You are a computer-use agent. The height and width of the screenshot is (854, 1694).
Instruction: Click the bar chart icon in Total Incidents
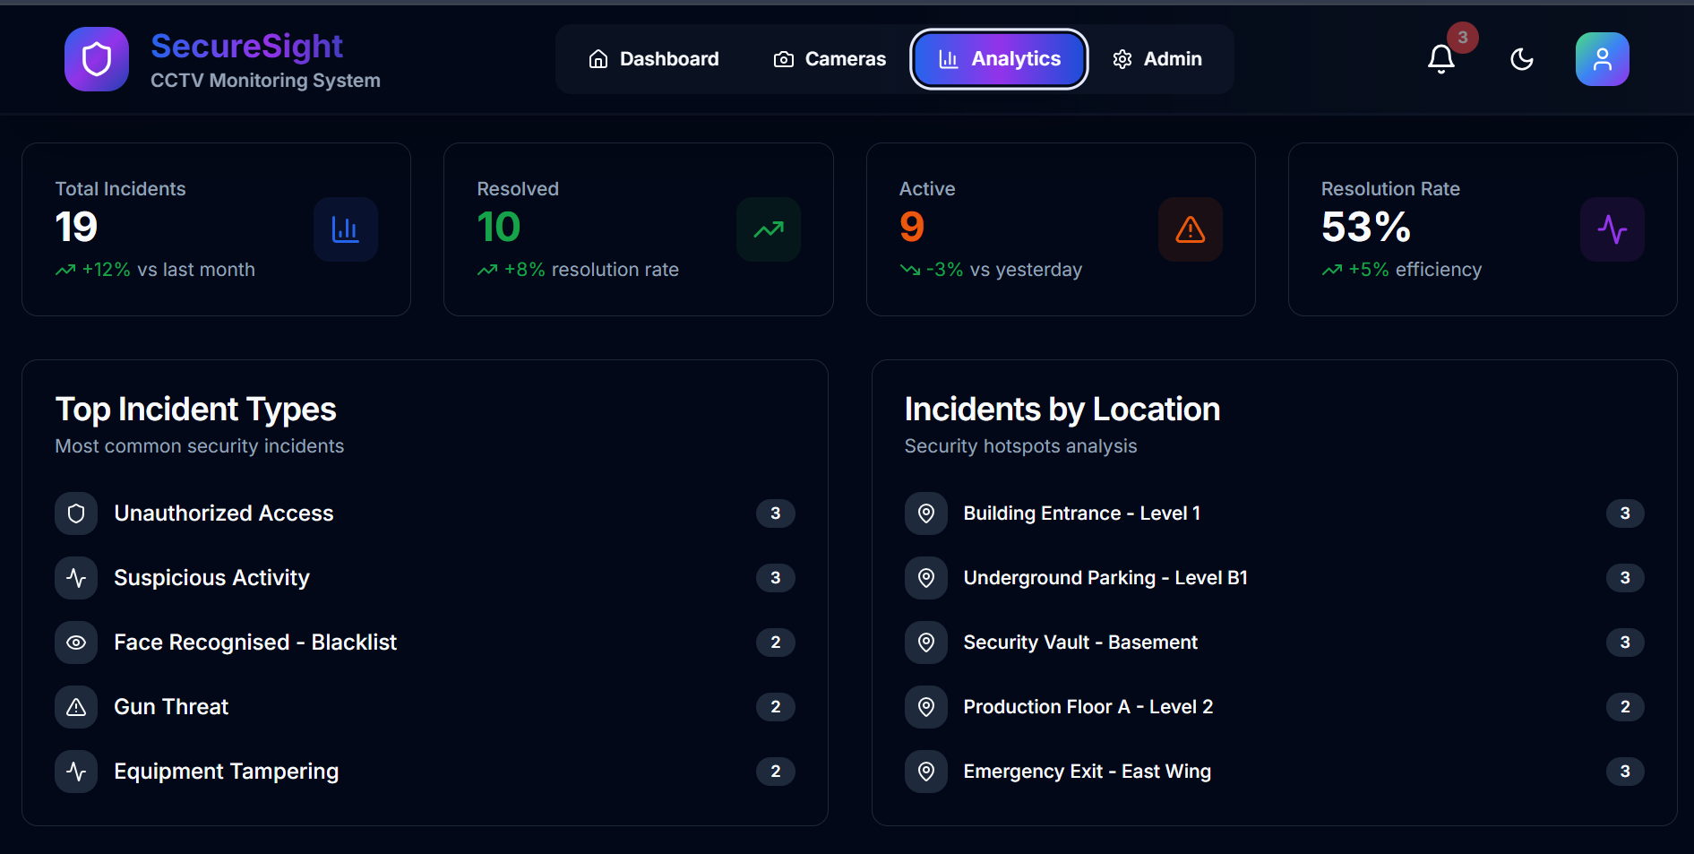tap(346, 229)
